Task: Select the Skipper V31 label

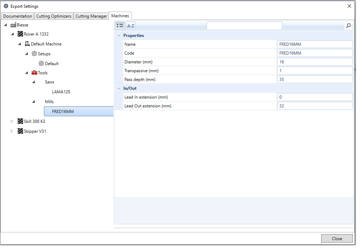Action: 35,131
